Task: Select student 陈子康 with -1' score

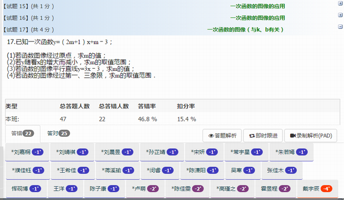Action: click(104, 188)
